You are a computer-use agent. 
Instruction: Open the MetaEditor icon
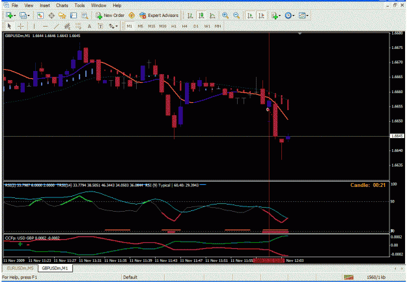click(x=132, y=16)
